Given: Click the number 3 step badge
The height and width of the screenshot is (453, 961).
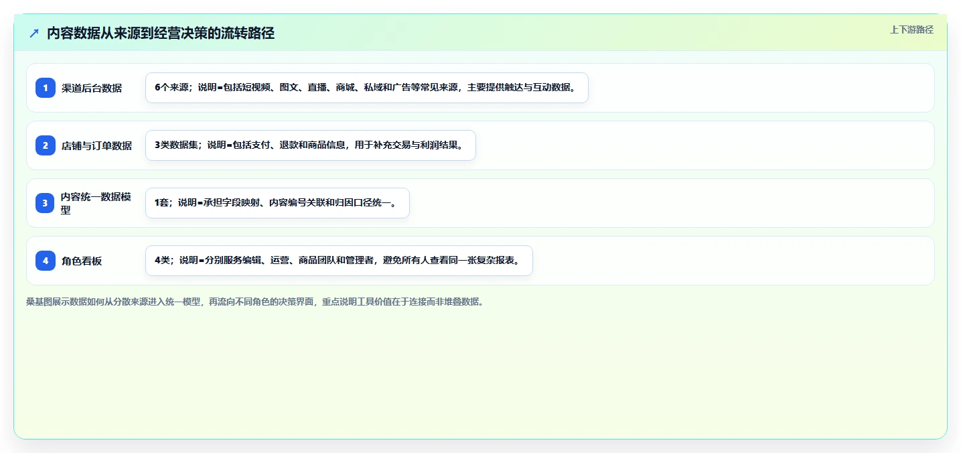Looking at the screenshot, I should click(46, 203).
